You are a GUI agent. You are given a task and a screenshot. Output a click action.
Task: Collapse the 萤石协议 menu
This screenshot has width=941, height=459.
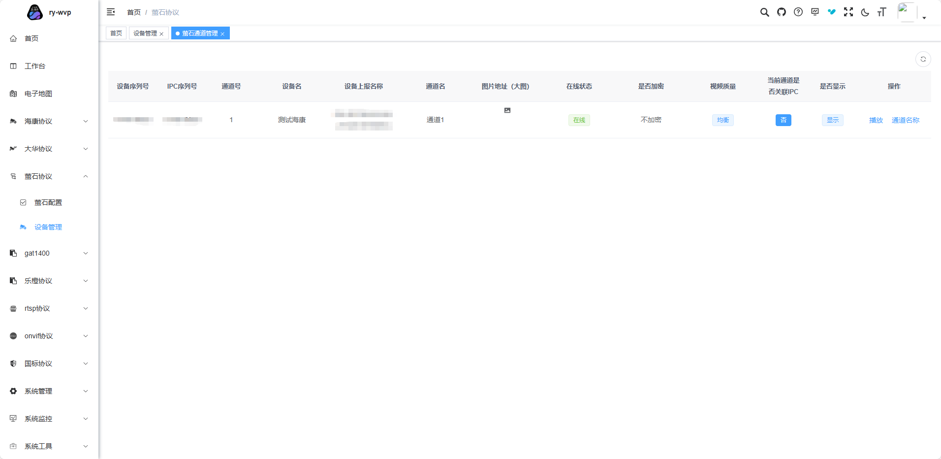[x=49, y=176]
